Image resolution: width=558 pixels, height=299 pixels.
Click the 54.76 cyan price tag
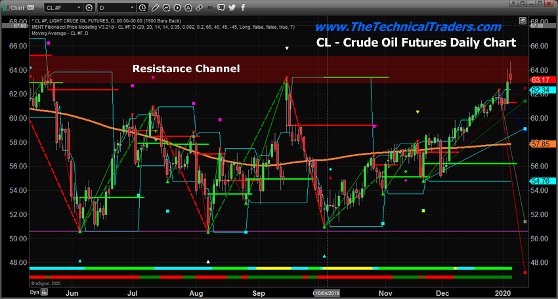click(x=543, y=181)
